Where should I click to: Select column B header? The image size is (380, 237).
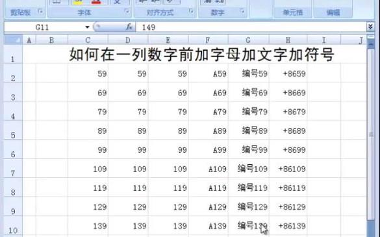tap(51, 40)
